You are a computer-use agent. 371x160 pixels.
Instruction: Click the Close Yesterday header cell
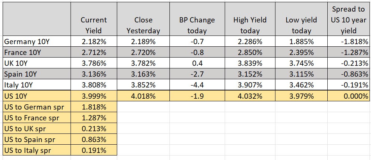(143, 25)
